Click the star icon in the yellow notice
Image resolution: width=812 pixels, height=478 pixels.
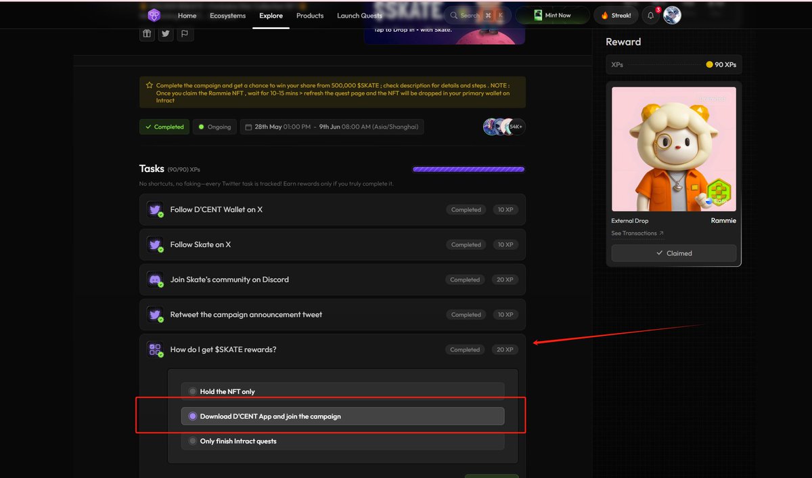[x=149, y=85]
